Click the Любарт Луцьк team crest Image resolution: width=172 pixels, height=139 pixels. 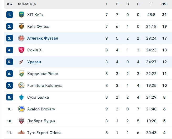21,121
